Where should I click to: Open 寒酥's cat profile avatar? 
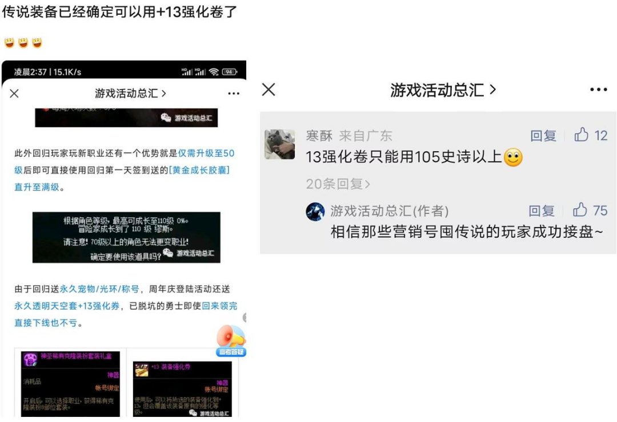coord(280,144)
